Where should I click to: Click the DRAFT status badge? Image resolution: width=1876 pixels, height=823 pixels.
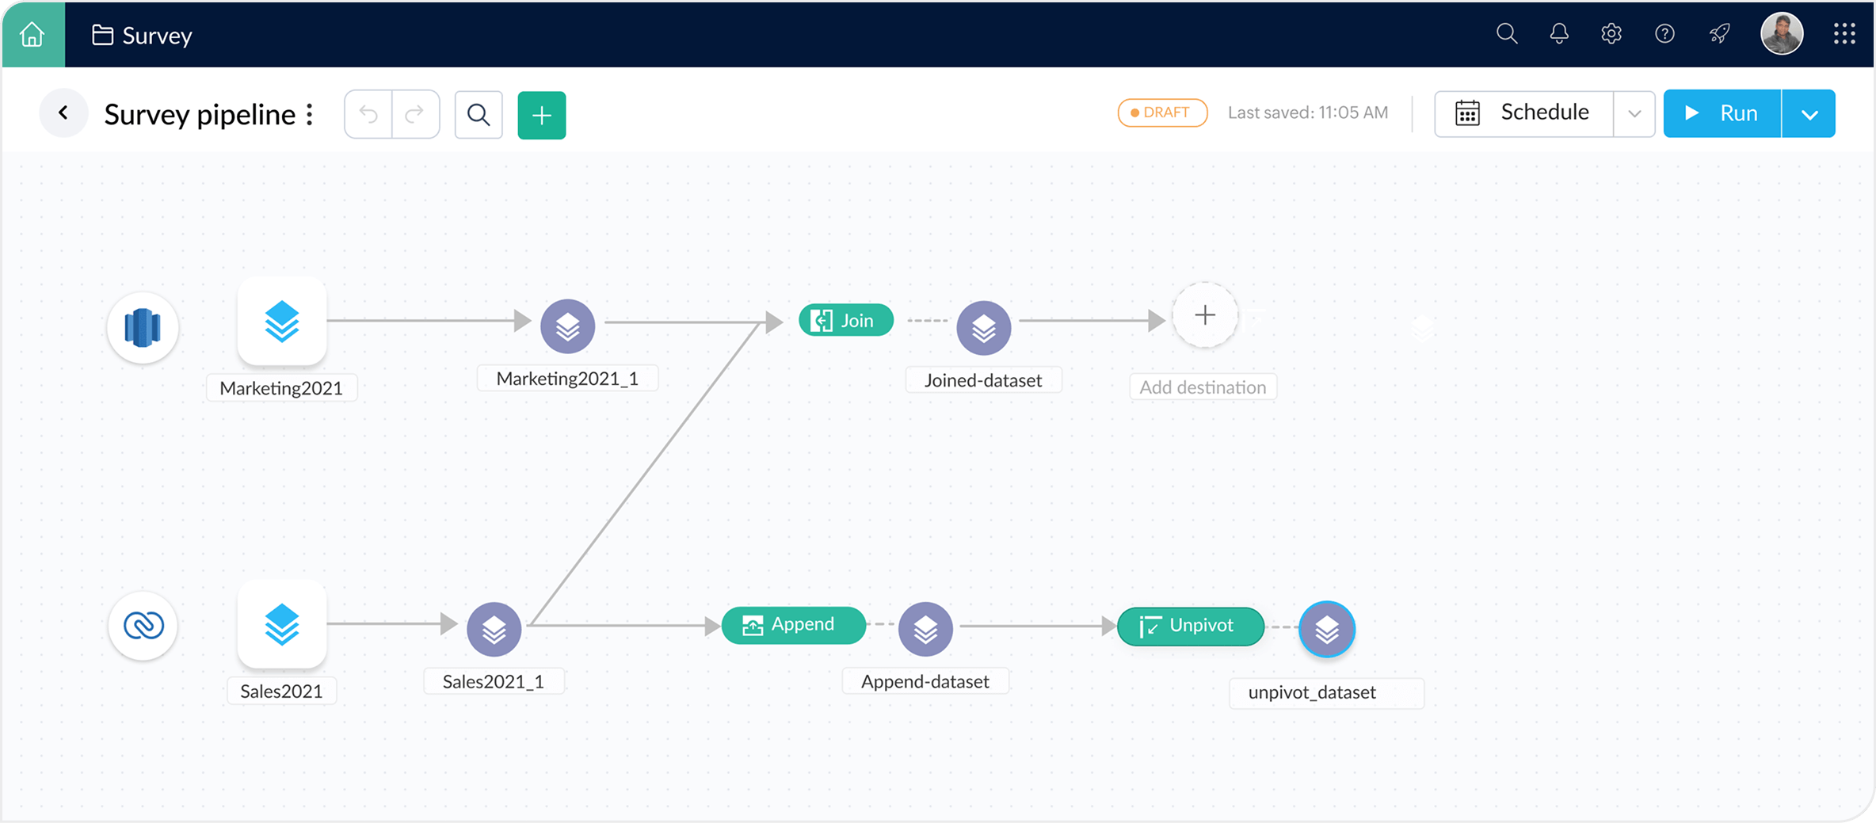(x=1161, y=112)
